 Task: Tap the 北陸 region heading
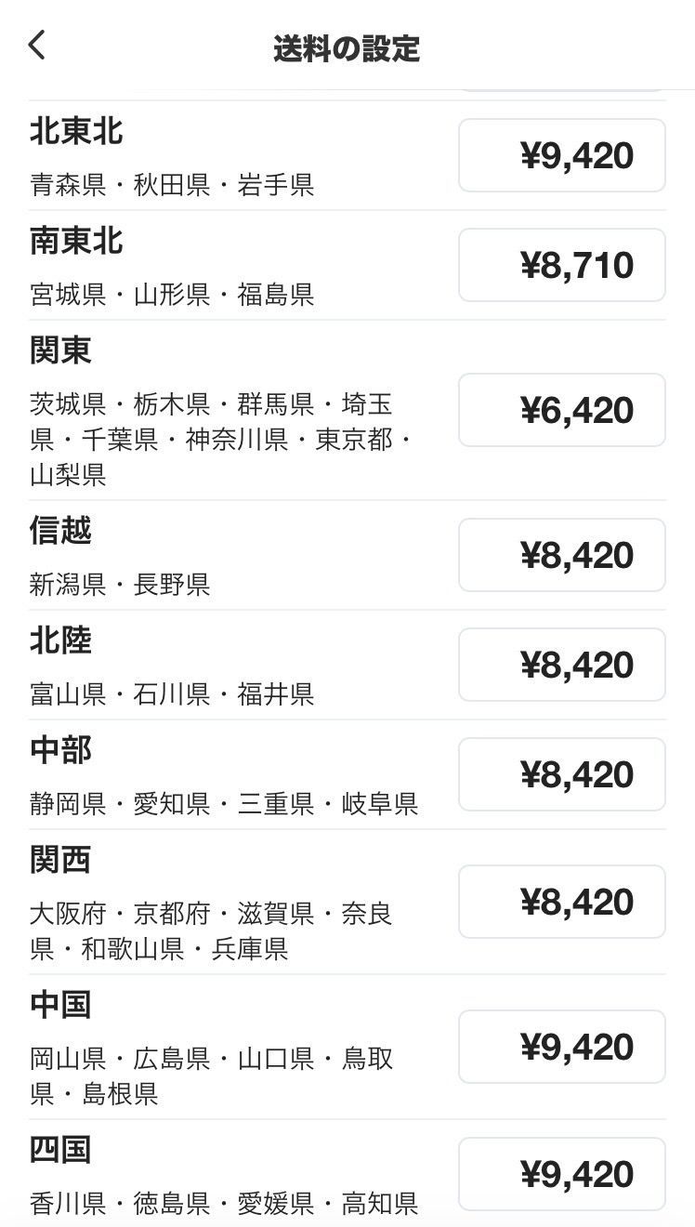coord(60,640)
